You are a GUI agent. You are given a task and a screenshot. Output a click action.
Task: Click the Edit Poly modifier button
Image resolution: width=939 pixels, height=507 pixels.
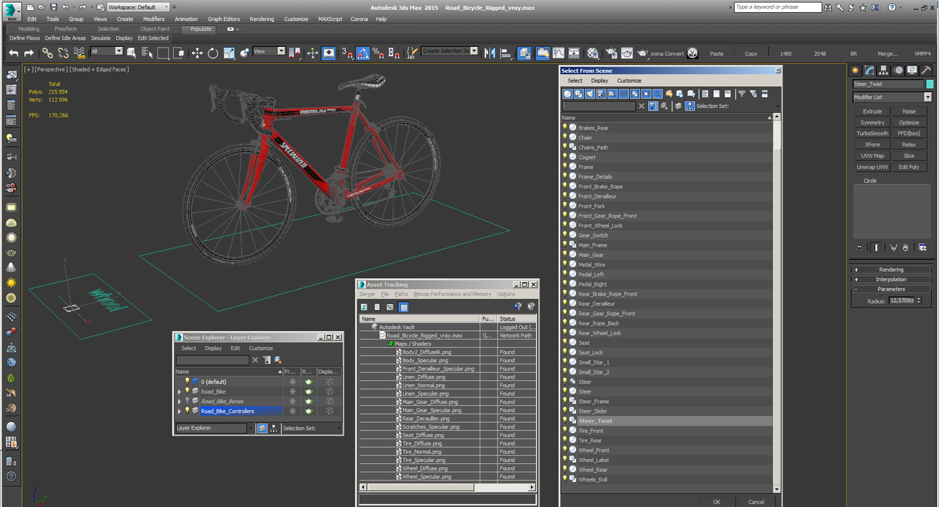[x=909, y=167]
